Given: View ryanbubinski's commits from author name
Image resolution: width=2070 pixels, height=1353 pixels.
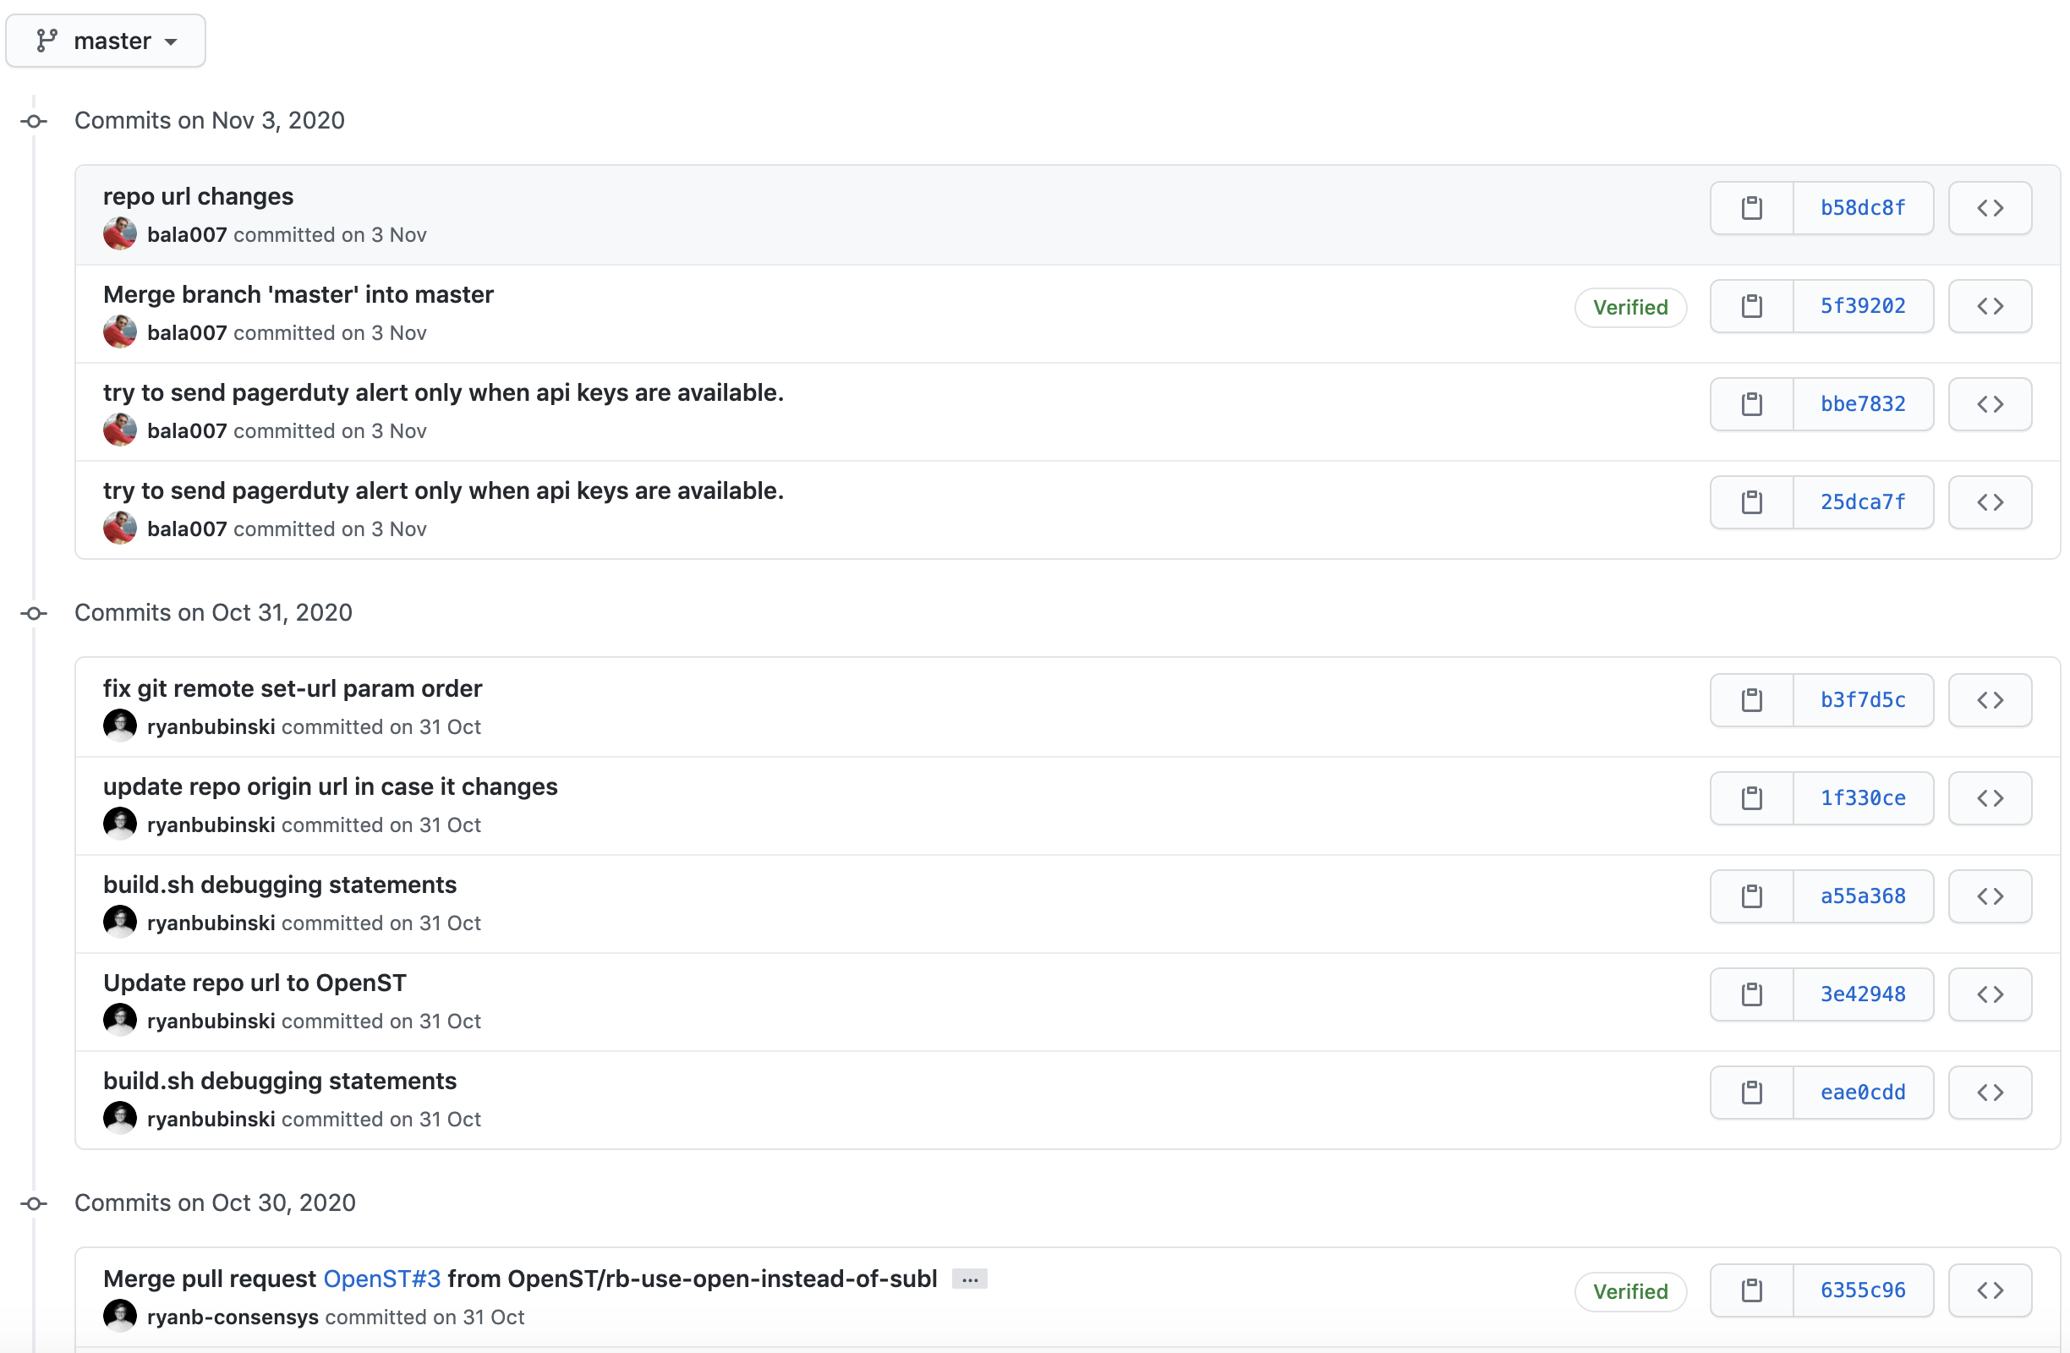Looking at the screenshot, I should (211, 727).
